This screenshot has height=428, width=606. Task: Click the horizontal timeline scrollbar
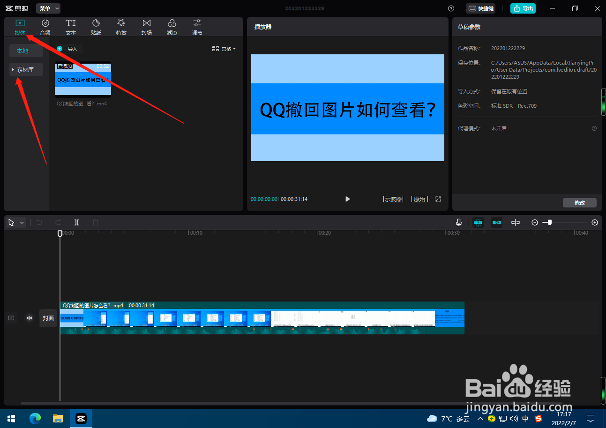coord(291,403)
